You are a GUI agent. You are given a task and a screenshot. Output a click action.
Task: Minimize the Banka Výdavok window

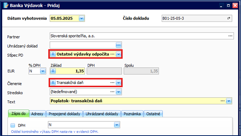[x=221, y=6]
